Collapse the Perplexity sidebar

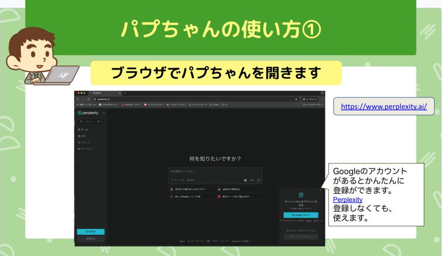[x=104, y=113]
